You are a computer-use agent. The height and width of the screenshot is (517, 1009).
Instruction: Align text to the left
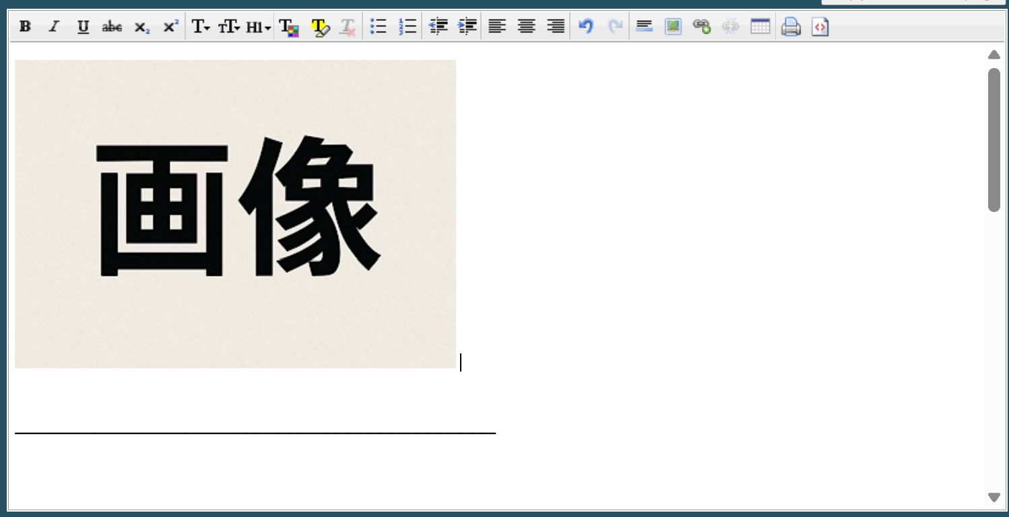pos(497,27)
